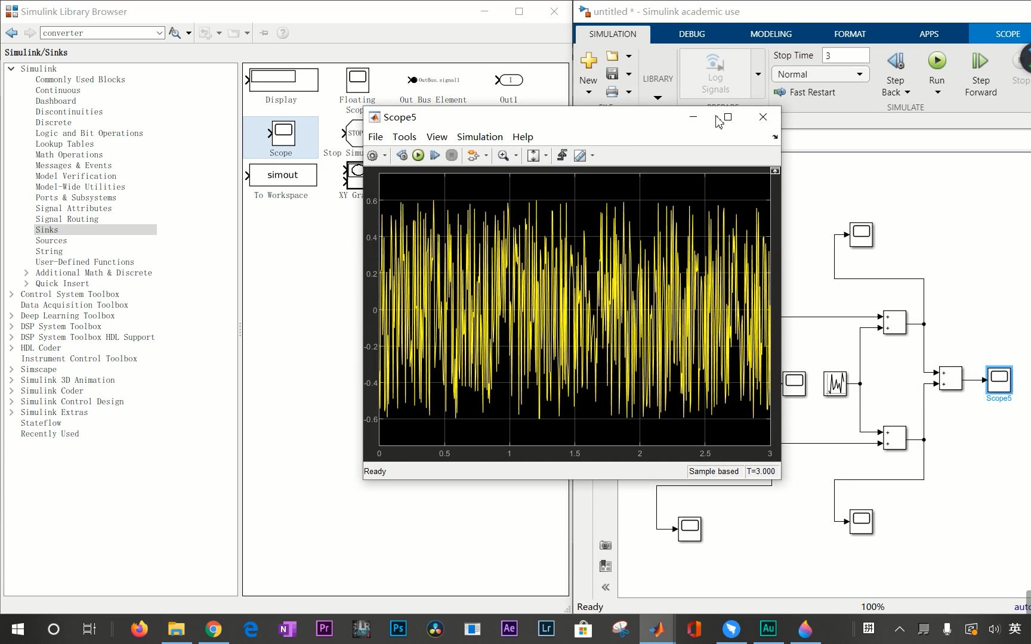The height and width of the screenshot is (644, 1031).
Task: Select Scope5 block in model canvas
Action: [999, 379]
